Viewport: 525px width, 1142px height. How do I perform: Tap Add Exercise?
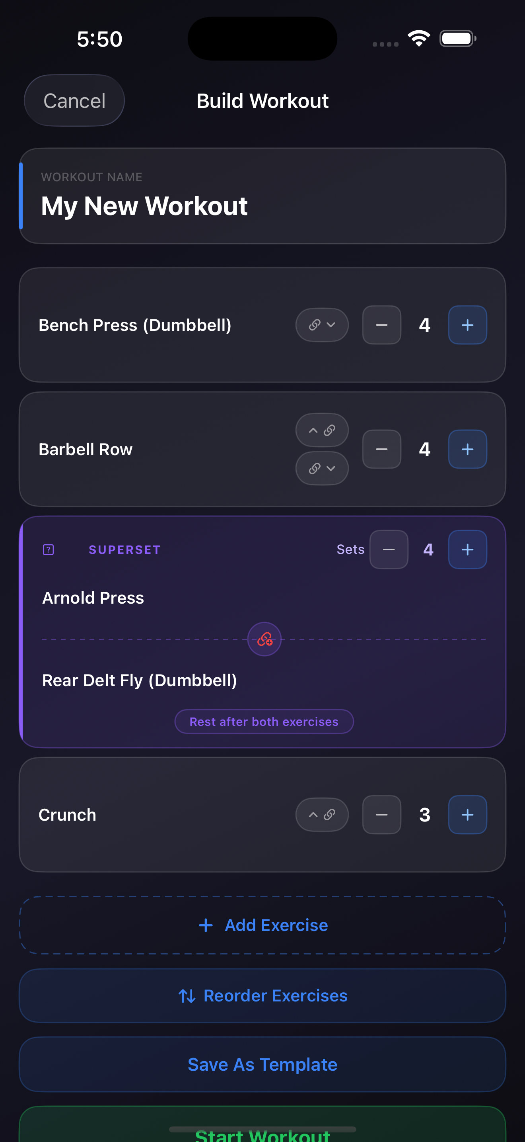click(x=262, y=925)
